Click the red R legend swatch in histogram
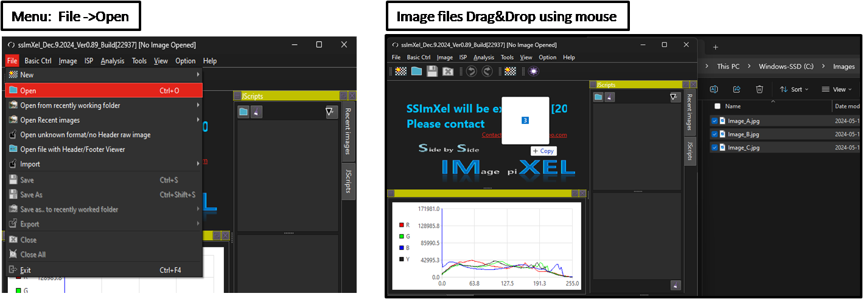 400,224
